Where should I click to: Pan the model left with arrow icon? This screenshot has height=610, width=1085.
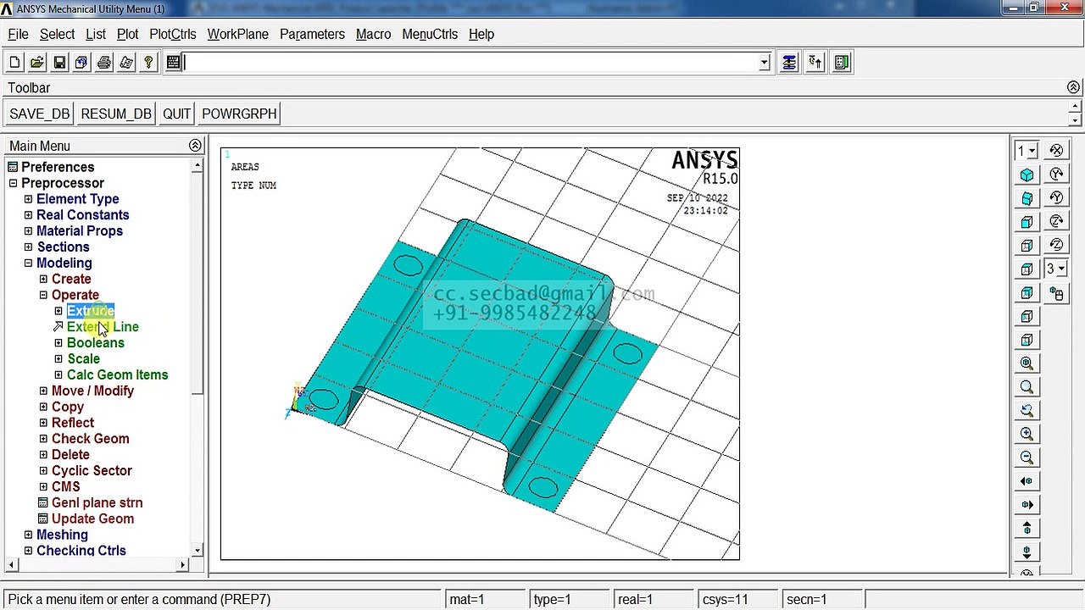[x=1027, y=481]
